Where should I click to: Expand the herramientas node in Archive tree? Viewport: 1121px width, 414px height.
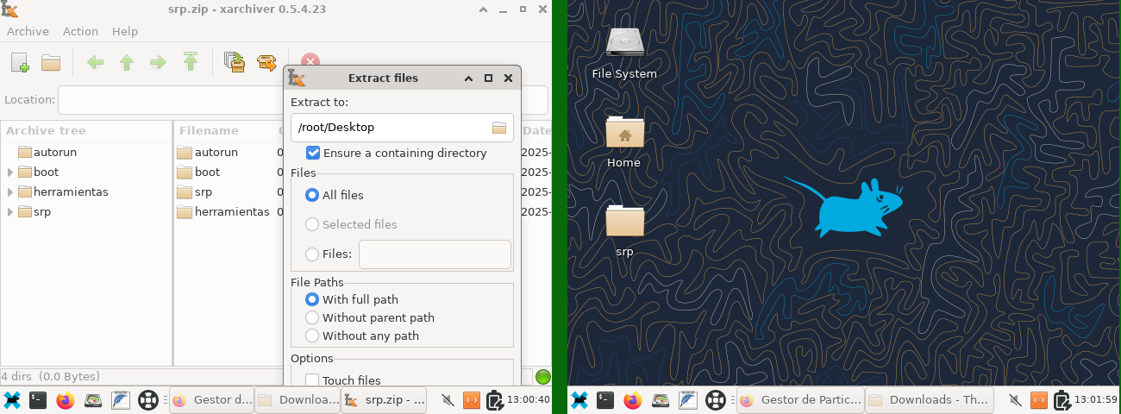(10, 192)
